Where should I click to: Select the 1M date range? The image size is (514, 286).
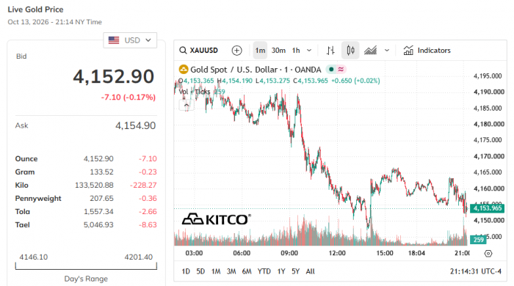216,271
